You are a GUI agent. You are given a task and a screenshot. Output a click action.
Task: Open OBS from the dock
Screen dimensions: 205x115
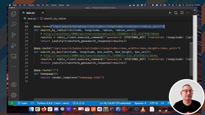tap(137, 109)
